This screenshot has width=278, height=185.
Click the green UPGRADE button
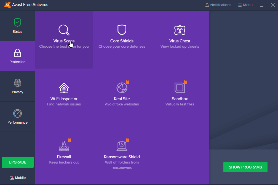[x=18, y=162]
